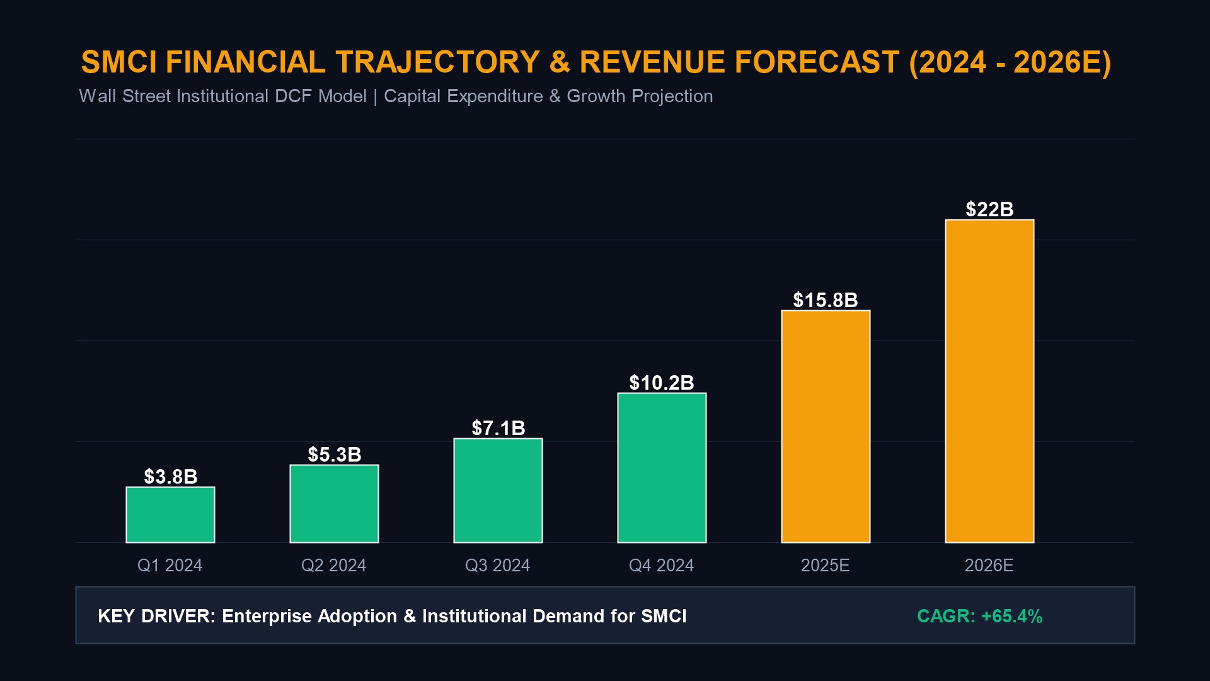
Task: Click the 'Q2 2024' axis label
Action: 334,565
